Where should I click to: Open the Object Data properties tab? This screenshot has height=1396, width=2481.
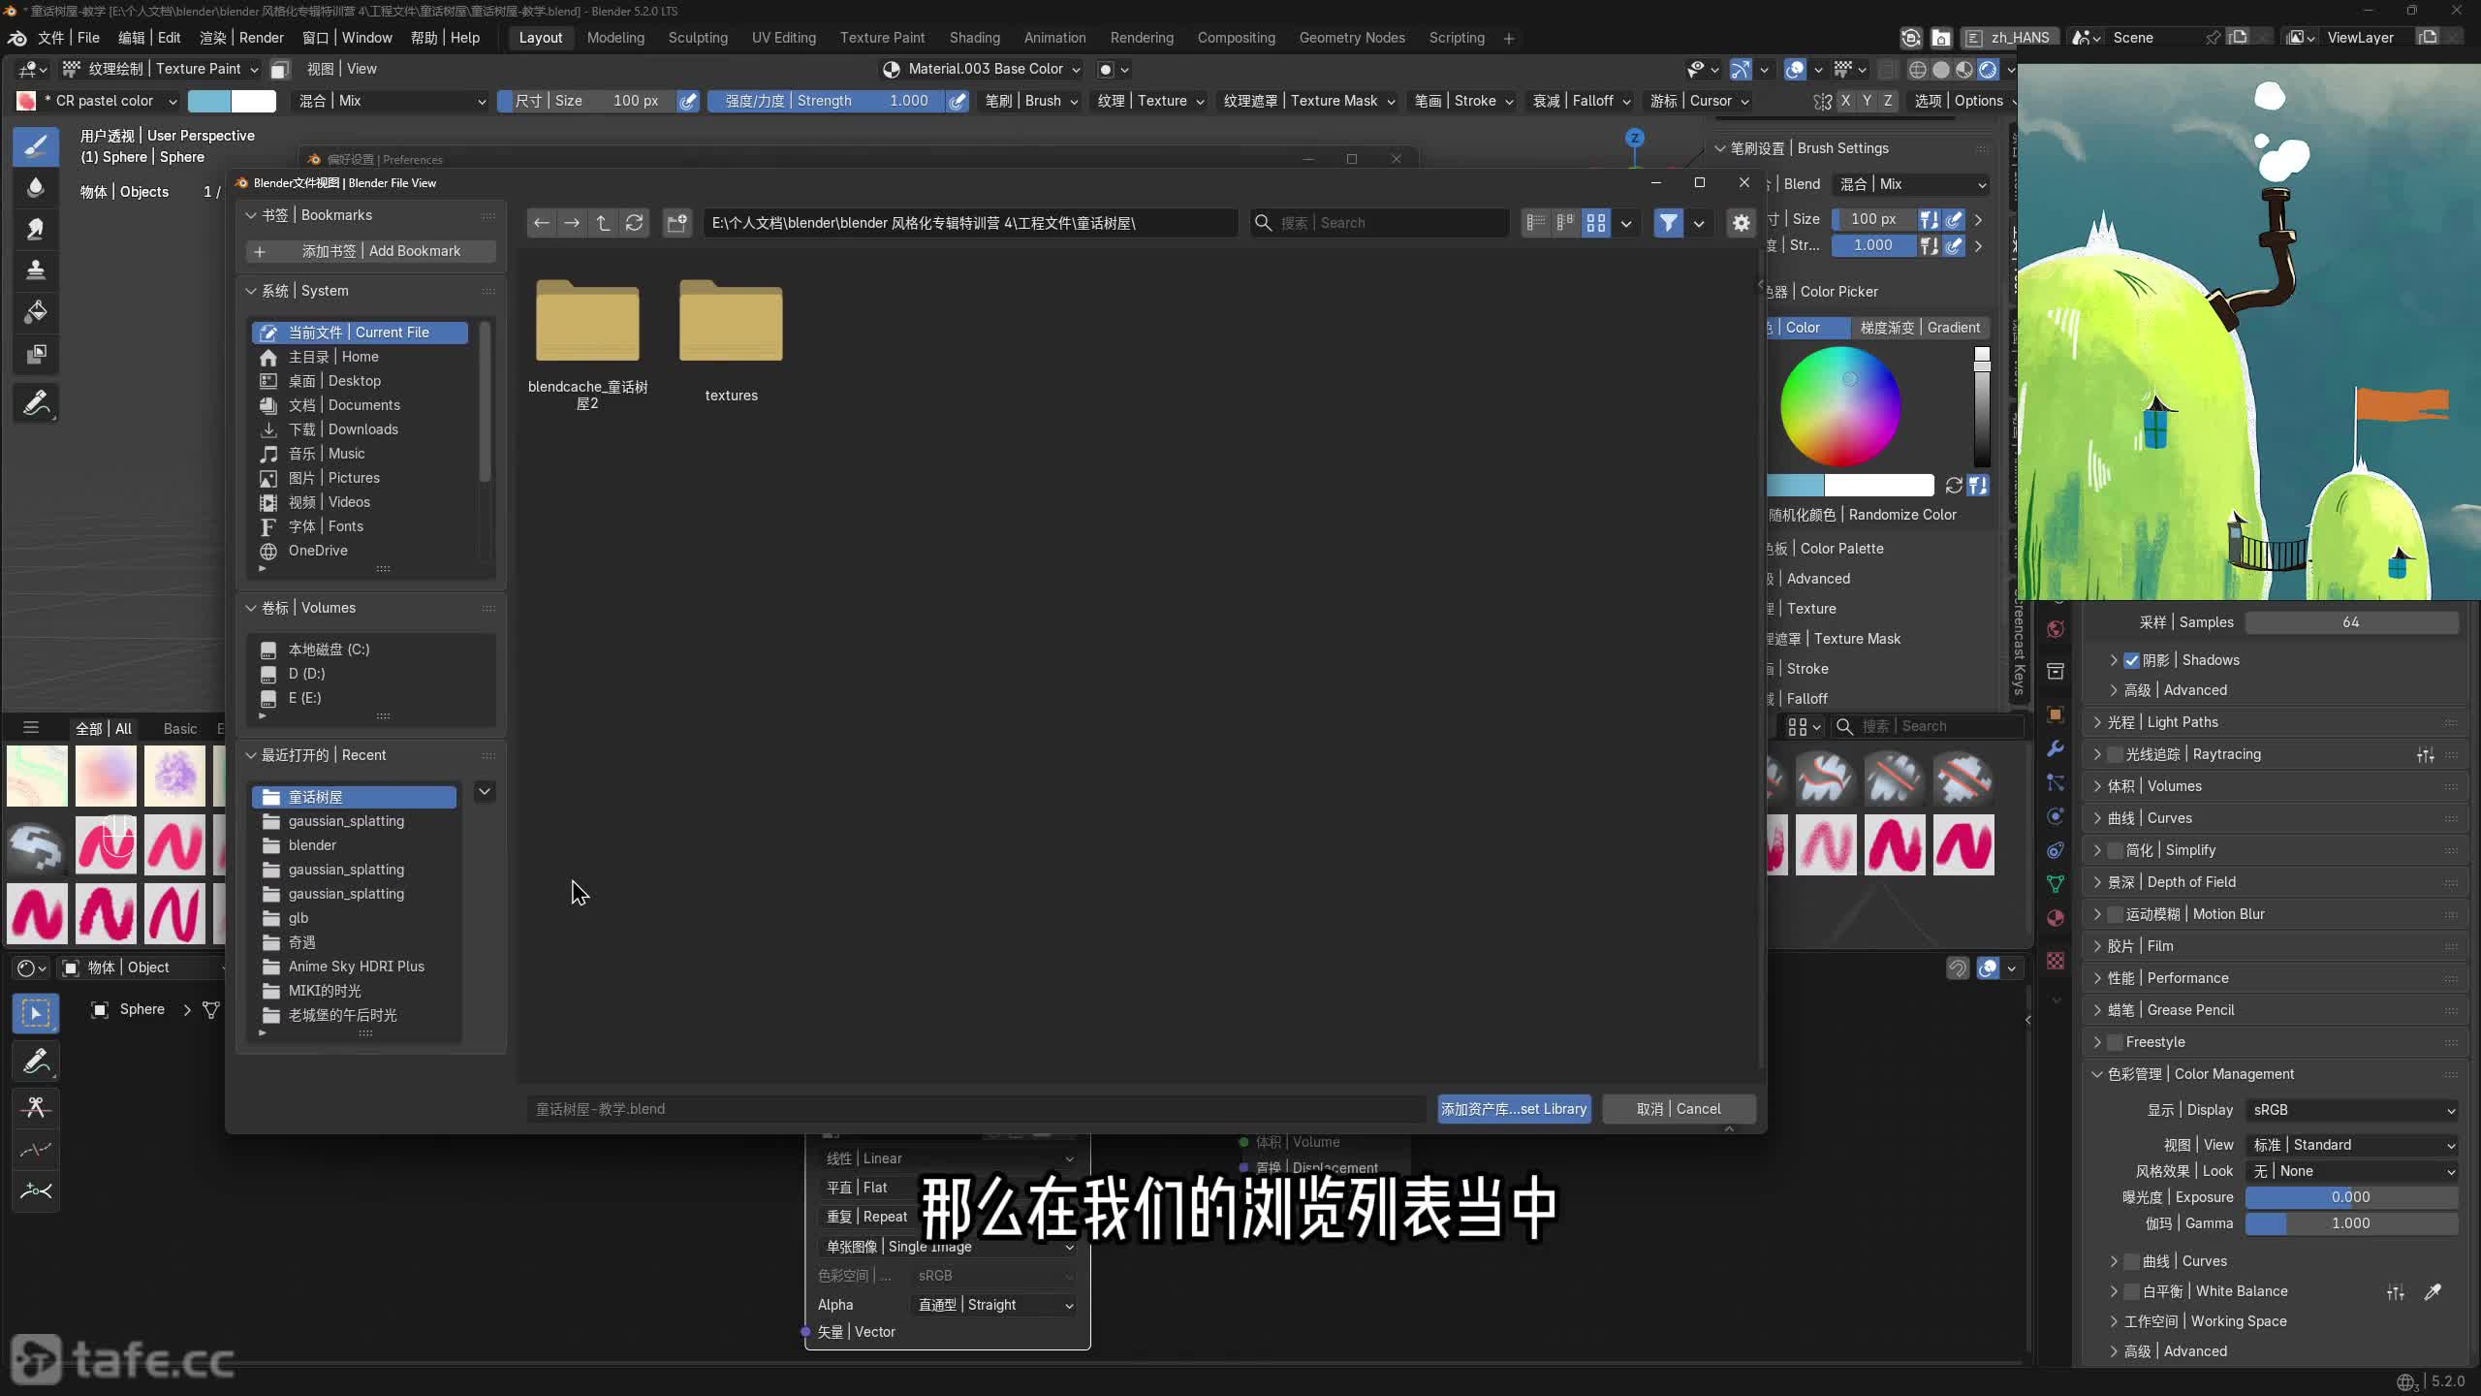2055,883
